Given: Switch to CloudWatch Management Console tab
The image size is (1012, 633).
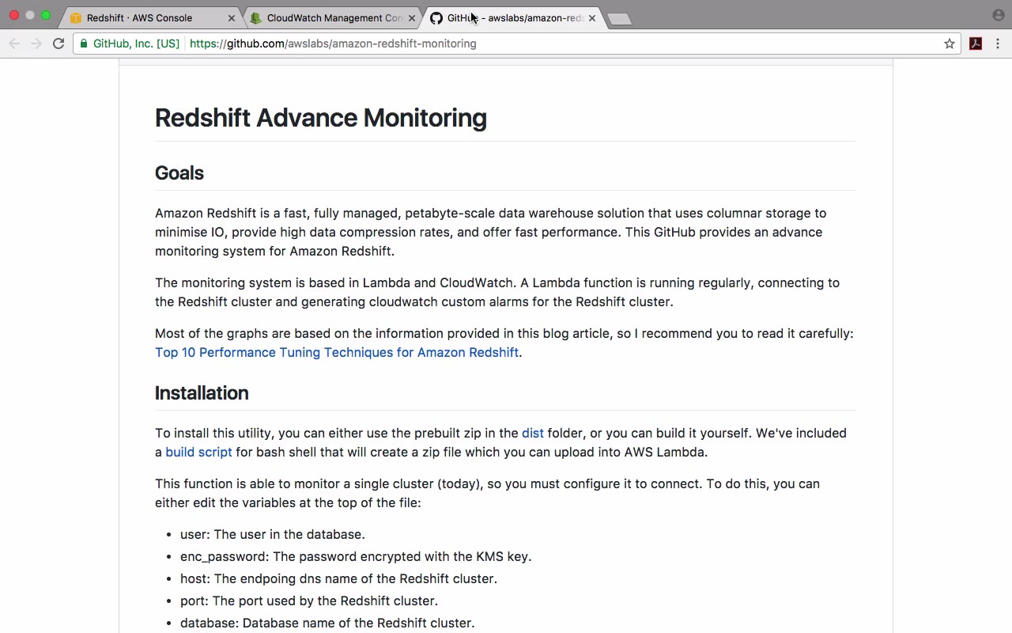Looking at the screenshot, I should coord(334,18).
